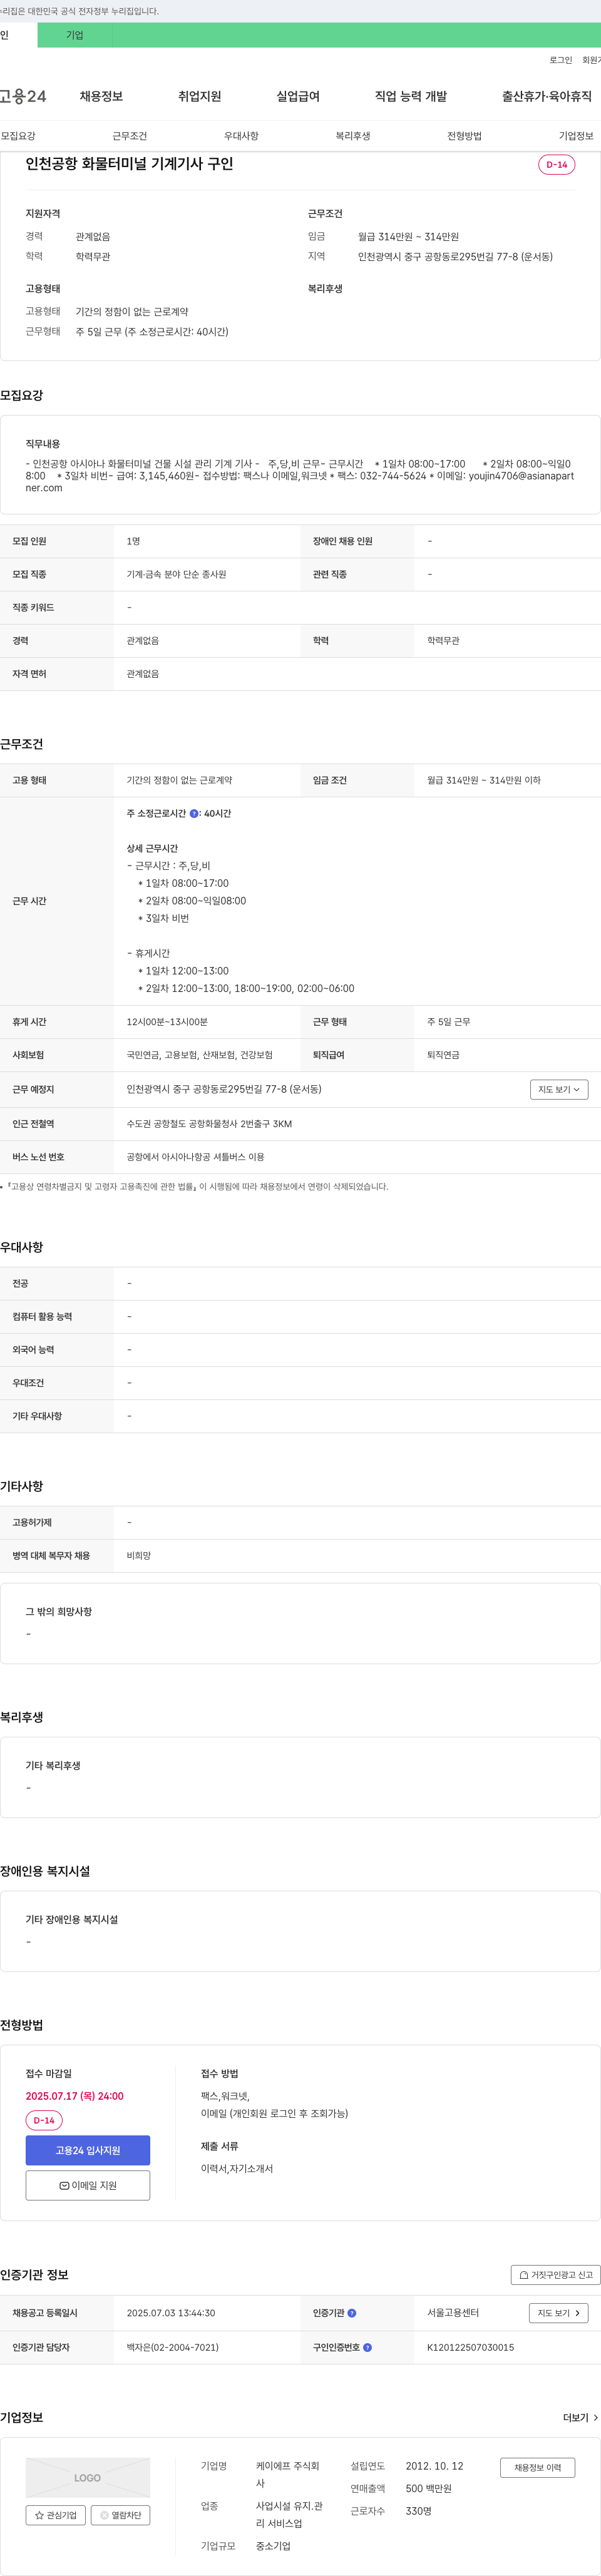Open the 직업 능력 개발 menu

tap(411, 96)
